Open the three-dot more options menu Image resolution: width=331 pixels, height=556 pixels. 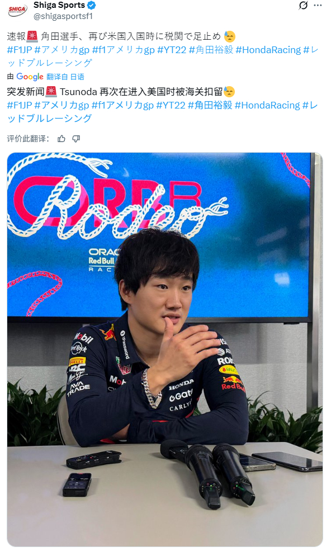(318, 6)
